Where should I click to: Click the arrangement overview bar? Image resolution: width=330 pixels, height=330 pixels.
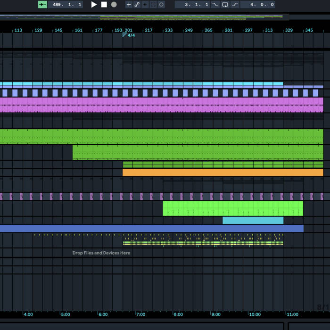[141, 17]
